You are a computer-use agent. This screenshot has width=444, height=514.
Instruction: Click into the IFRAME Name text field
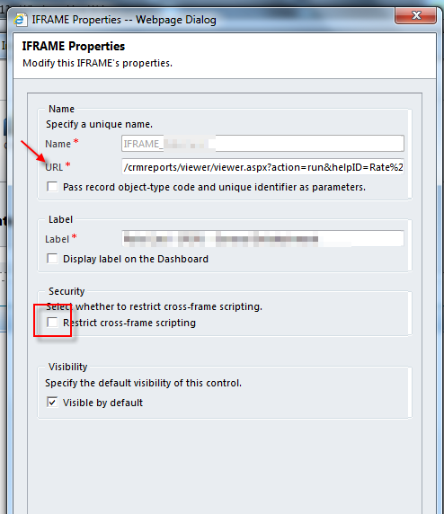click(x=262, y=144)
